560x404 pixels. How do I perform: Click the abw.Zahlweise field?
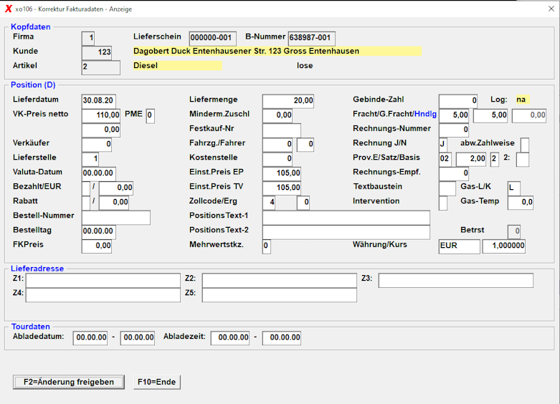525,145
